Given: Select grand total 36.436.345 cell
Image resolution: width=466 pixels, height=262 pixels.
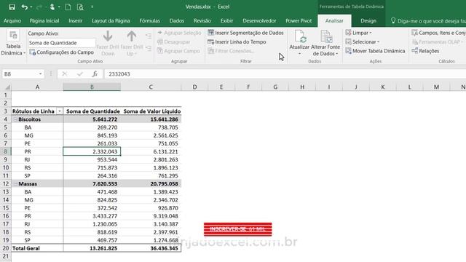Looking at the screenshot, I should click(151, 248).
